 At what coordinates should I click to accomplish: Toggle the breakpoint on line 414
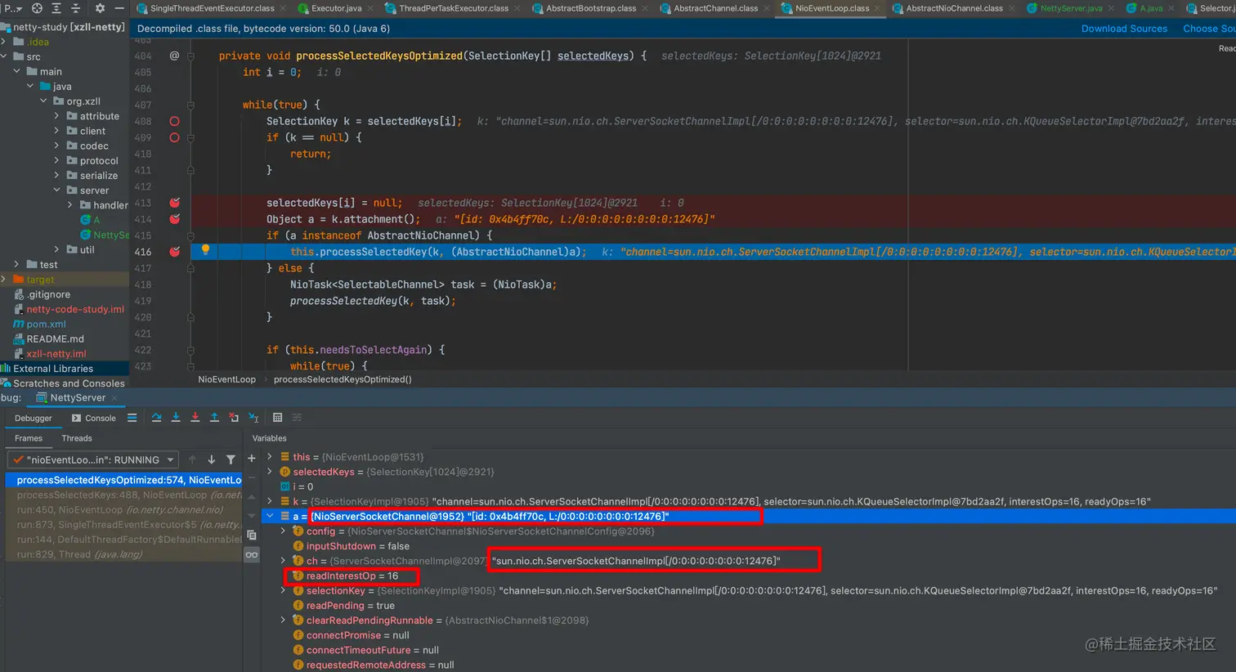coord(174,219)
